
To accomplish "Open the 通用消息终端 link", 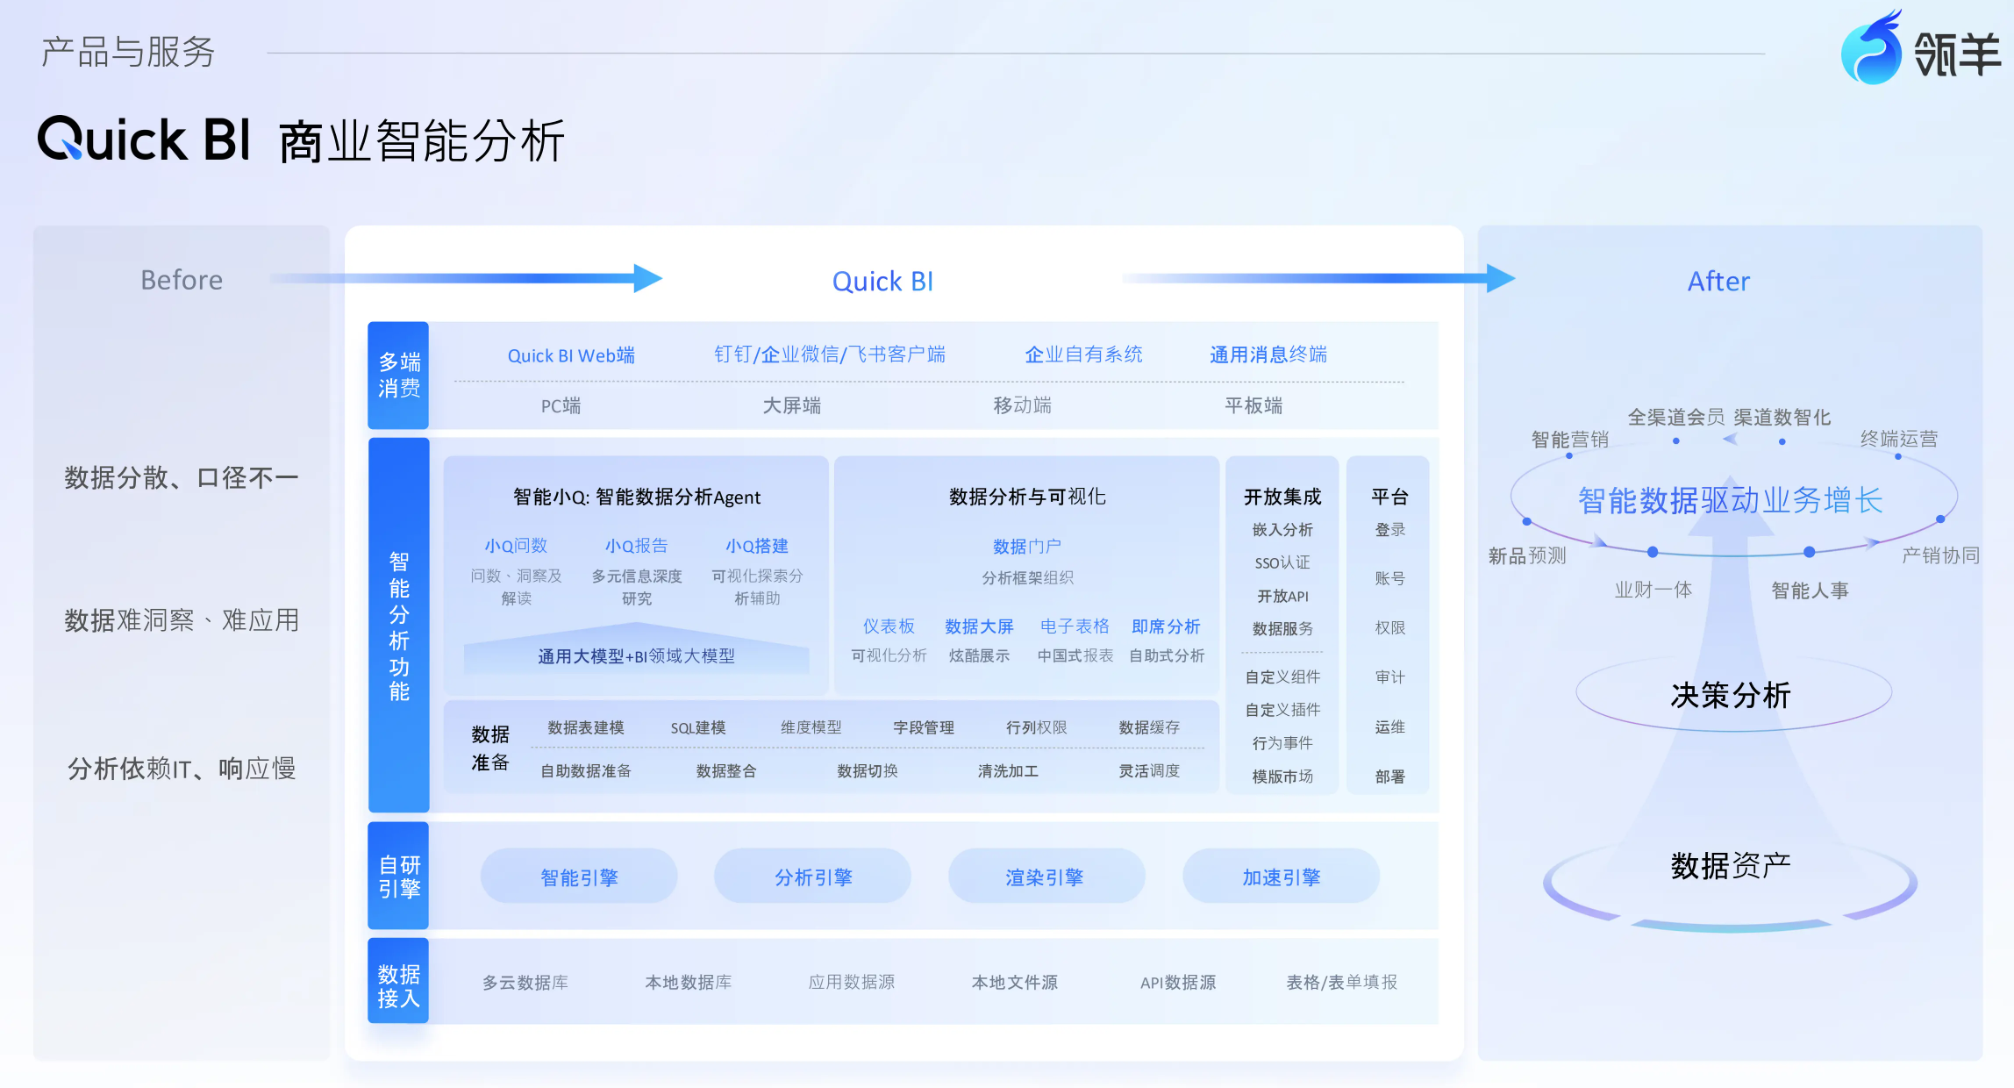I will pos(1268,354).
